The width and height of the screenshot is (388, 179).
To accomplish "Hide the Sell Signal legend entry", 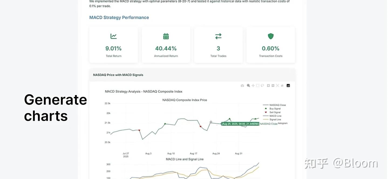I will tap(275, 112).
